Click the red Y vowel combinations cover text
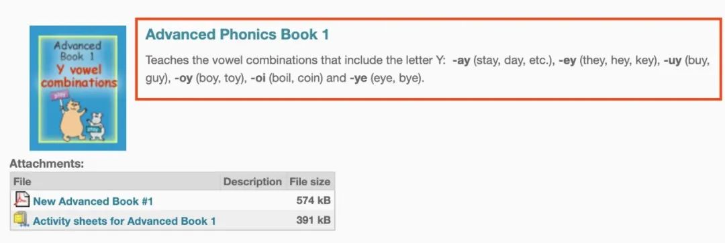Viewport: 725px width, 243px height. tap(78, 77)
